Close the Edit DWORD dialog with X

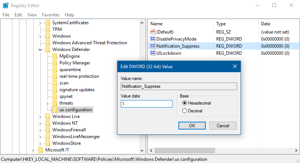tap(235, 67)
